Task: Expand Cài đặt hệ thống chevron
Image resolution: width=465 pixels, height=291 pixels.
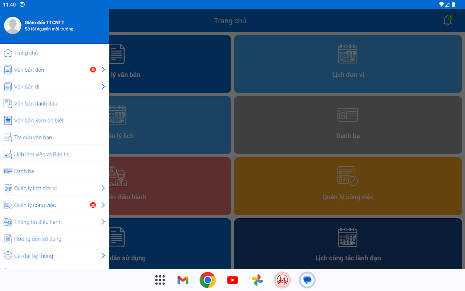Action: 103,256
